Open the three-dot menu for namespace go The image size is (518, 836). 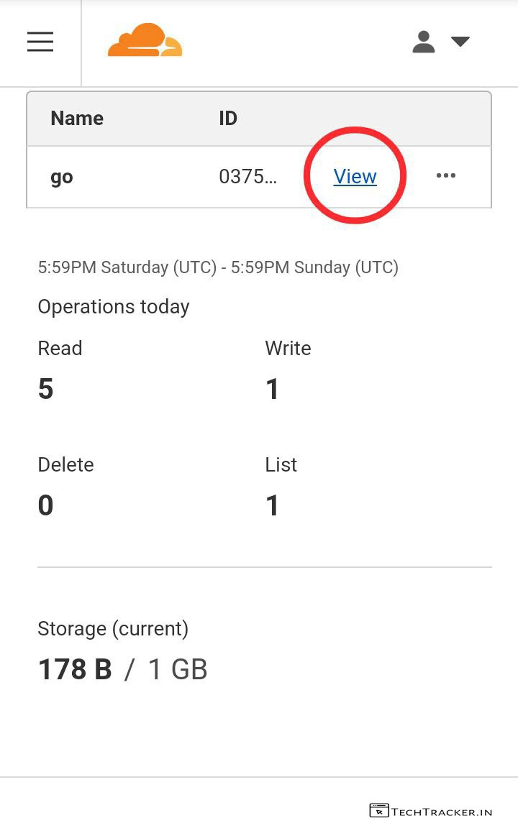[446, 176]
